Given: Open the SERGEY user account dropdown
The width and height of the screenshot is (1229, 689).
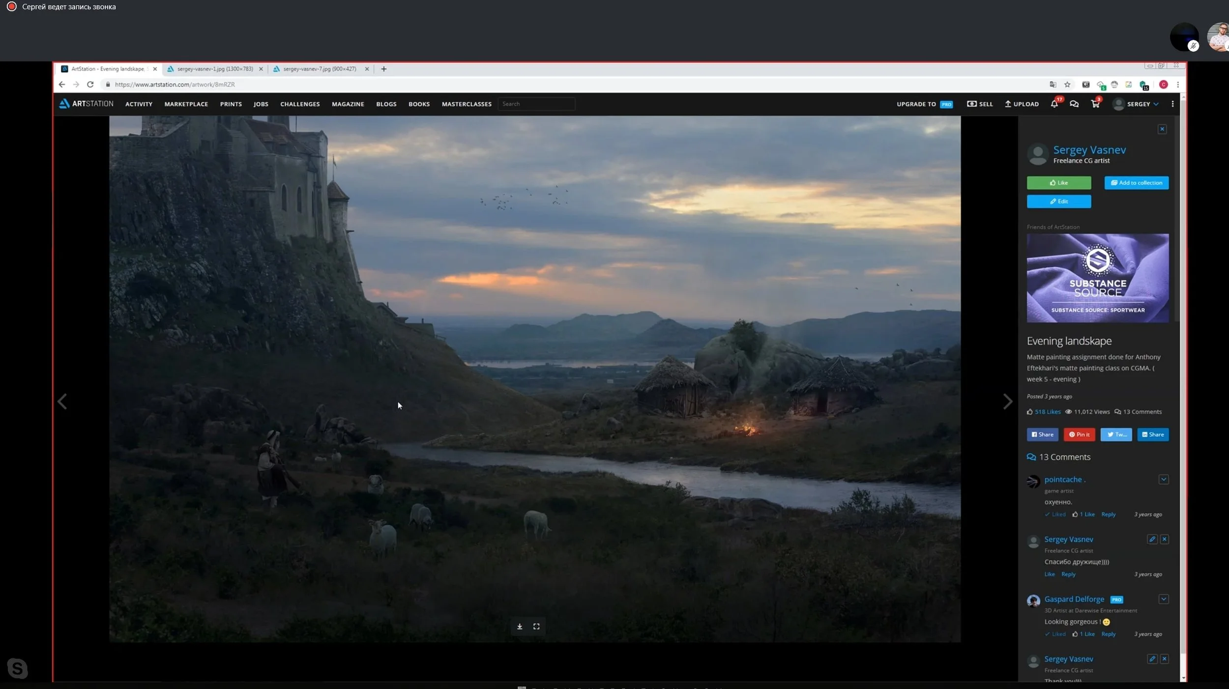Looking at the screenshot, I should click(x=1136, y=104).
